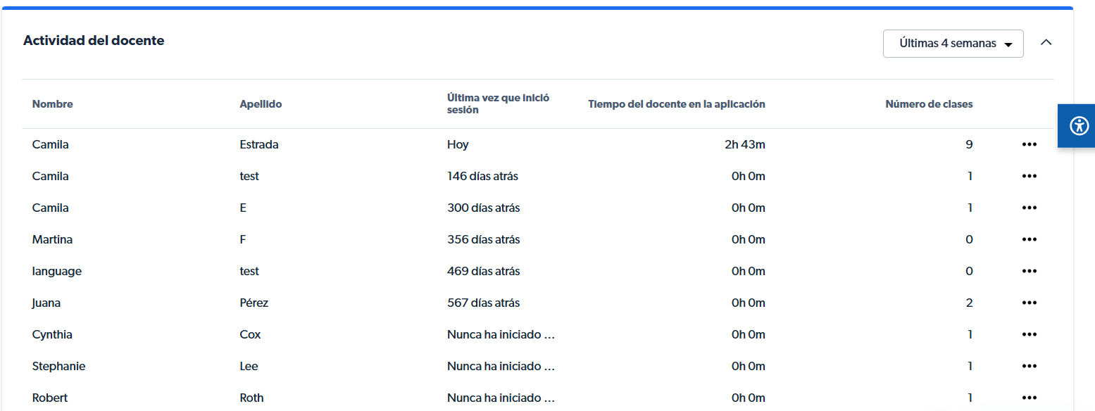1095x411 pixels.
Task: Click the Juana name cell
Action: coord(46,303)
